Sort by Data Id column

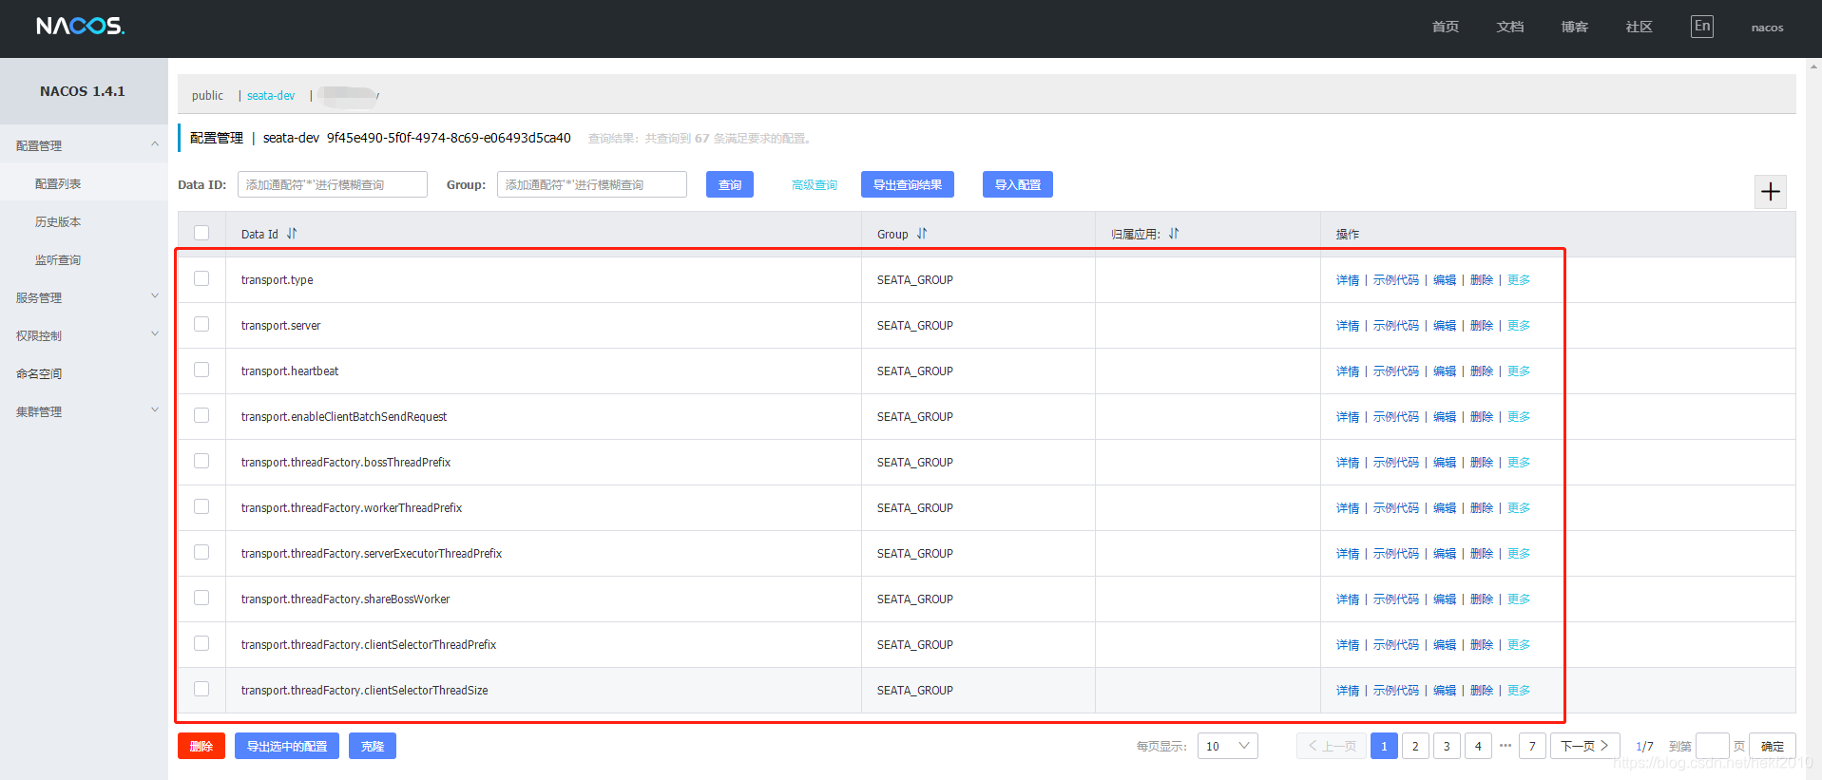292,234
